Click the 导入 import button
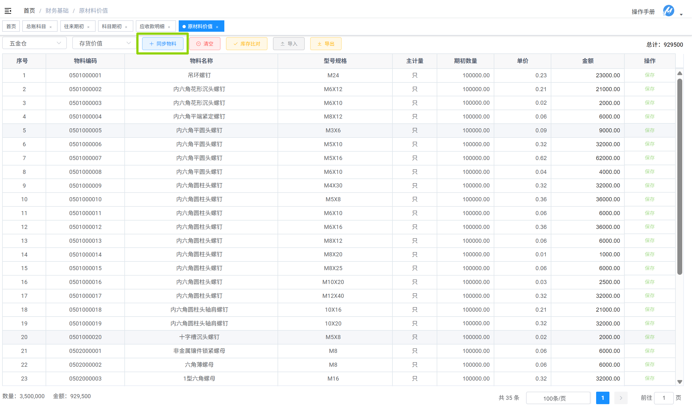Screen dimensions: 692x415 289,44
